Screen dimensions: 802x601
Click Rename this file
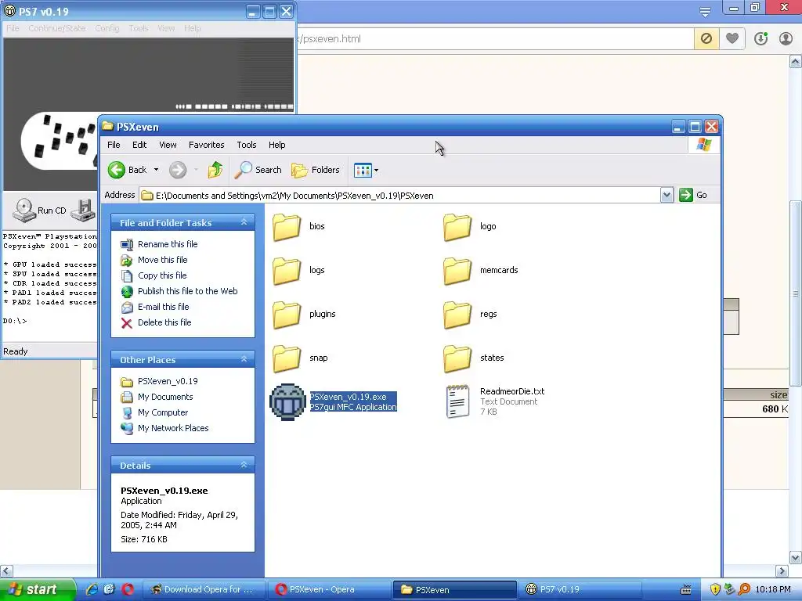159,244
